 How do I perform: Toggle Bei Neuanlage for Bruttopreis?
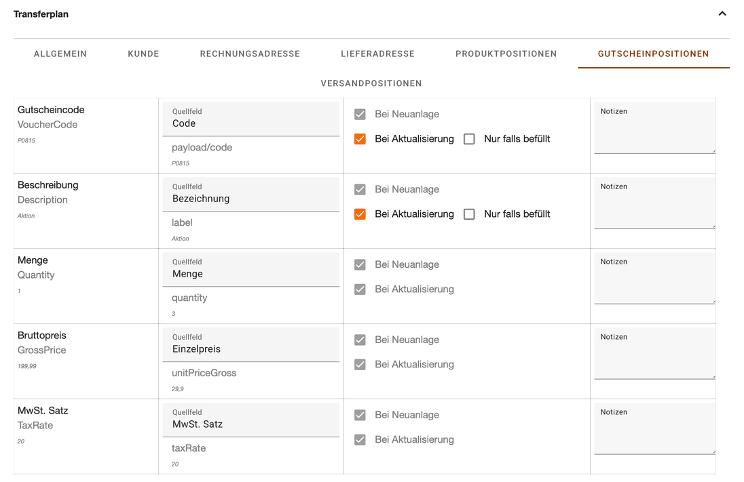click(x=360, y=340)
